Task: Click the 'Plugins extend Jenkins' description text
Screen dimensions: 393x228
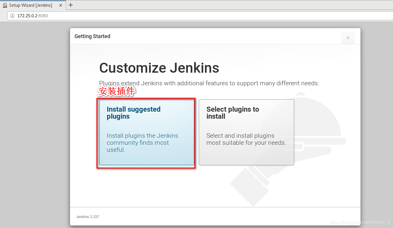Action: pyautogui.click(x=209, y=83)
